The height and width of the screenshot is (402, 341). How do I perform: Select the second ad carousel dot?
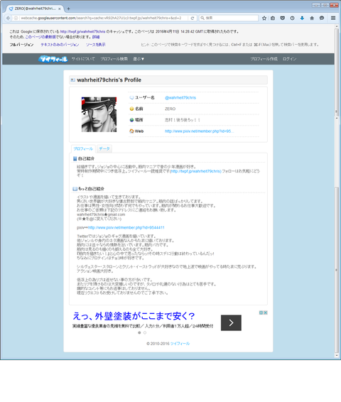145,333
